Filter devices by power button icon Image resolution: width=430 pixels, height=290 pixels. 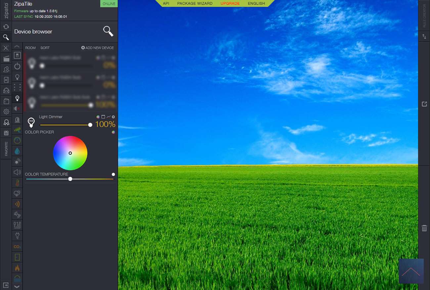(x=17, y=66)
